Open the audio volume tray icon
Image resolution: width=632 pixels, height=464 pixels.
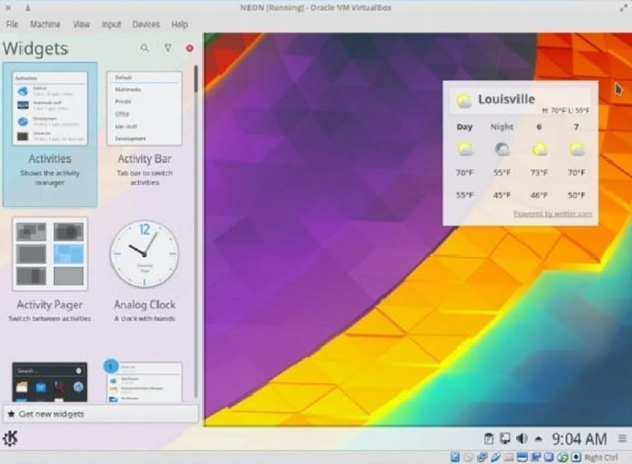[521, 439]
